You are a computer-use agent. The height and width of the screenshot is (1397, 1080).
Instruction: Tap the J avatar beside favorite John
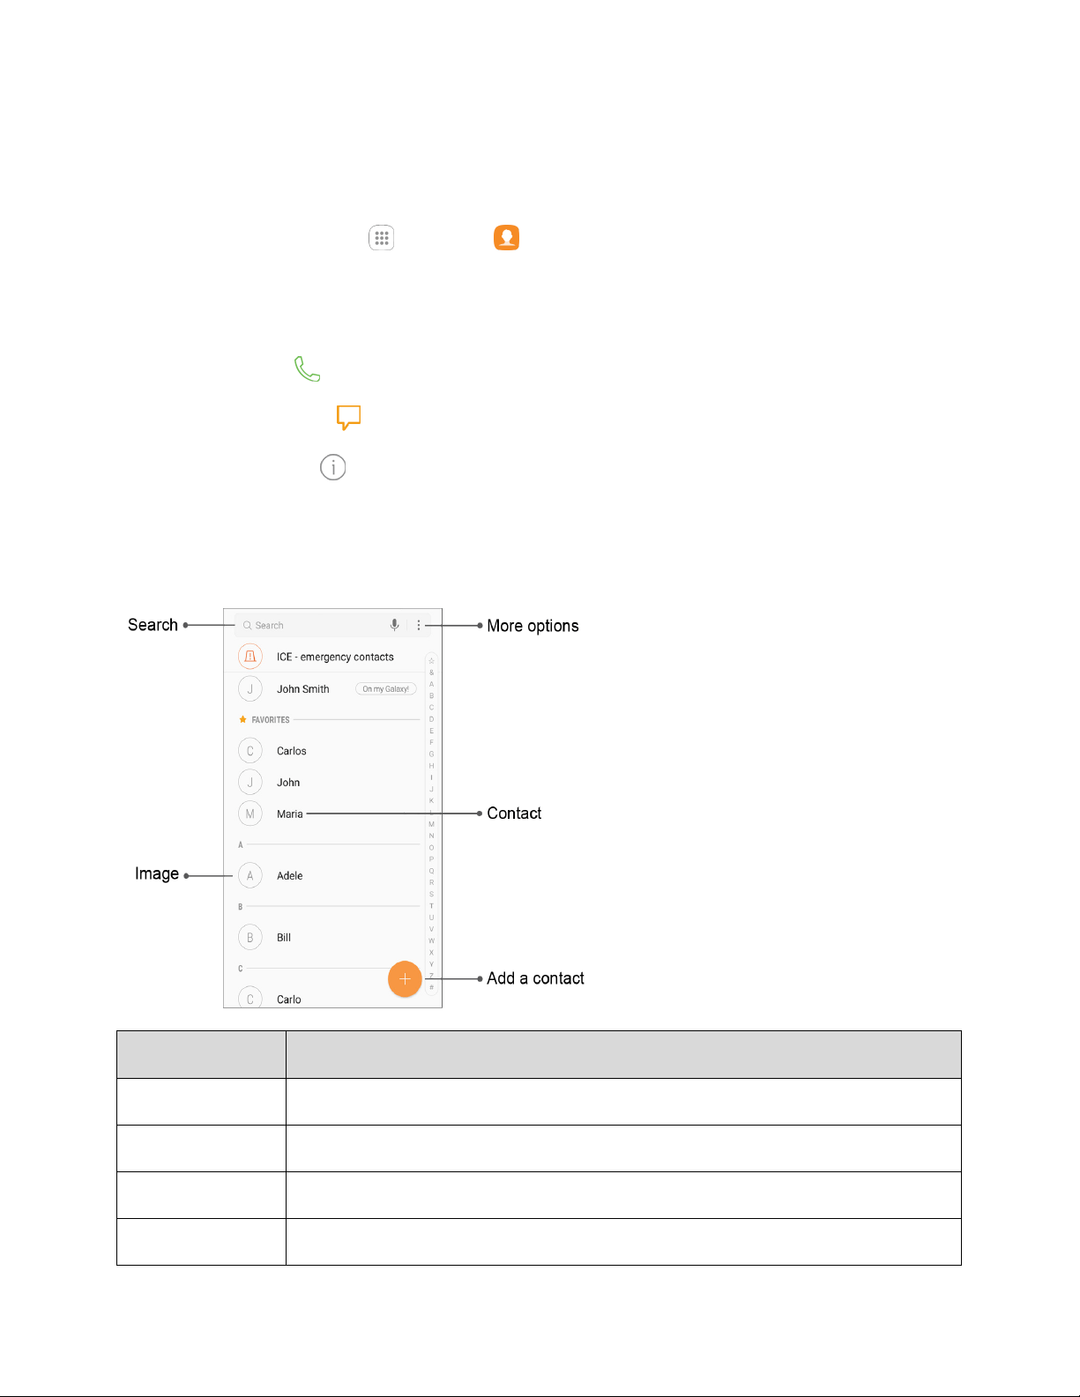click(x=250, y=783)
